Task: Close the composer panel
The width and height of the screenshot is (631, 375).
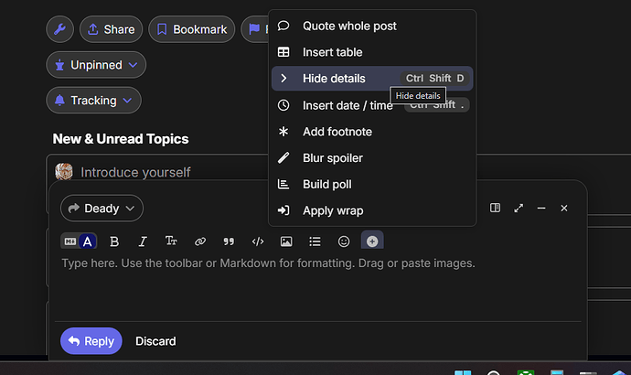Action: pyautogui.click(x=564, y=208)
